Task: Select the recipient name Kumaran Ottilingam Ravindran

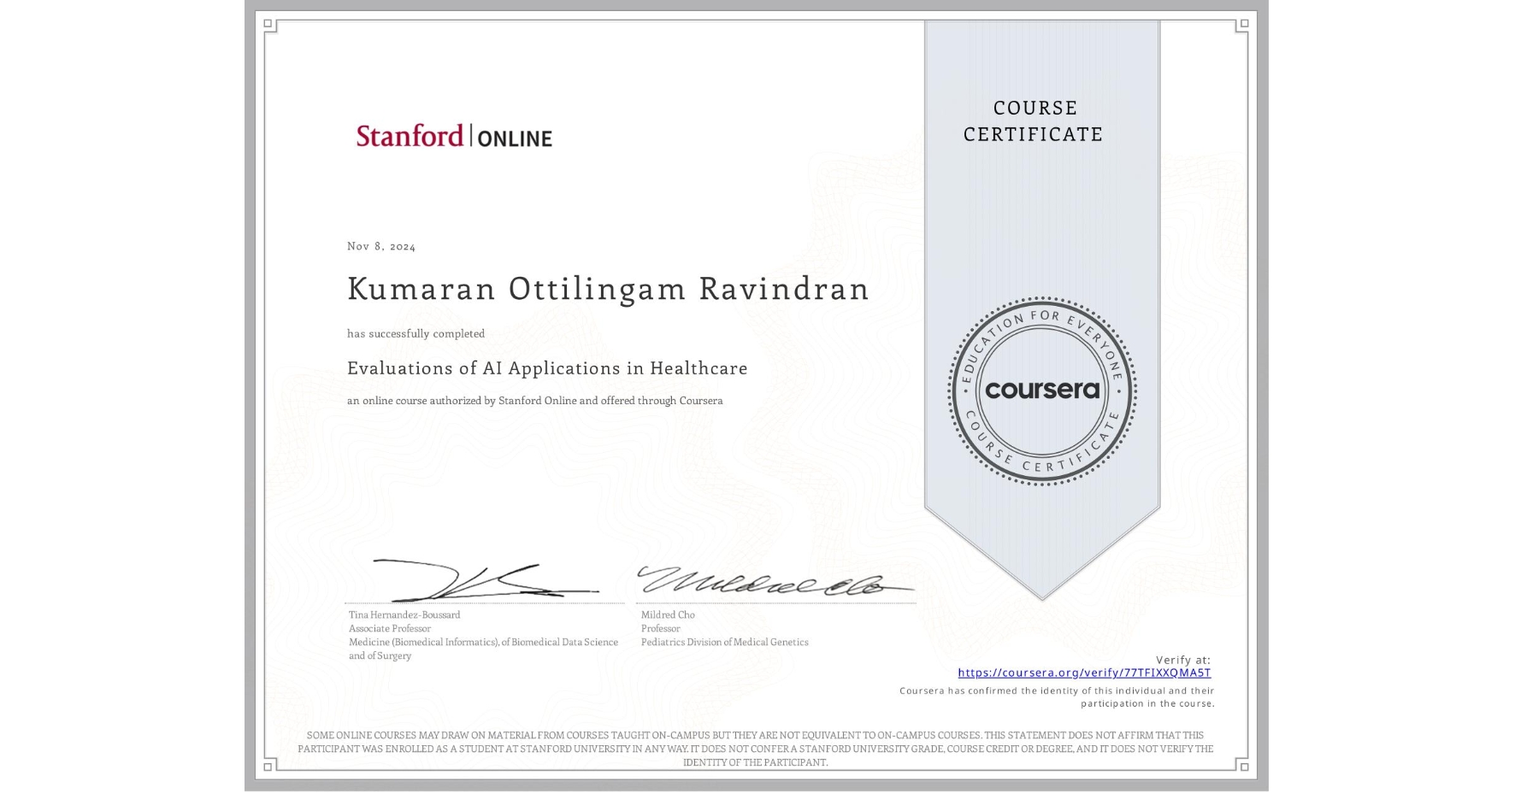Action: [x=608, y=289]
